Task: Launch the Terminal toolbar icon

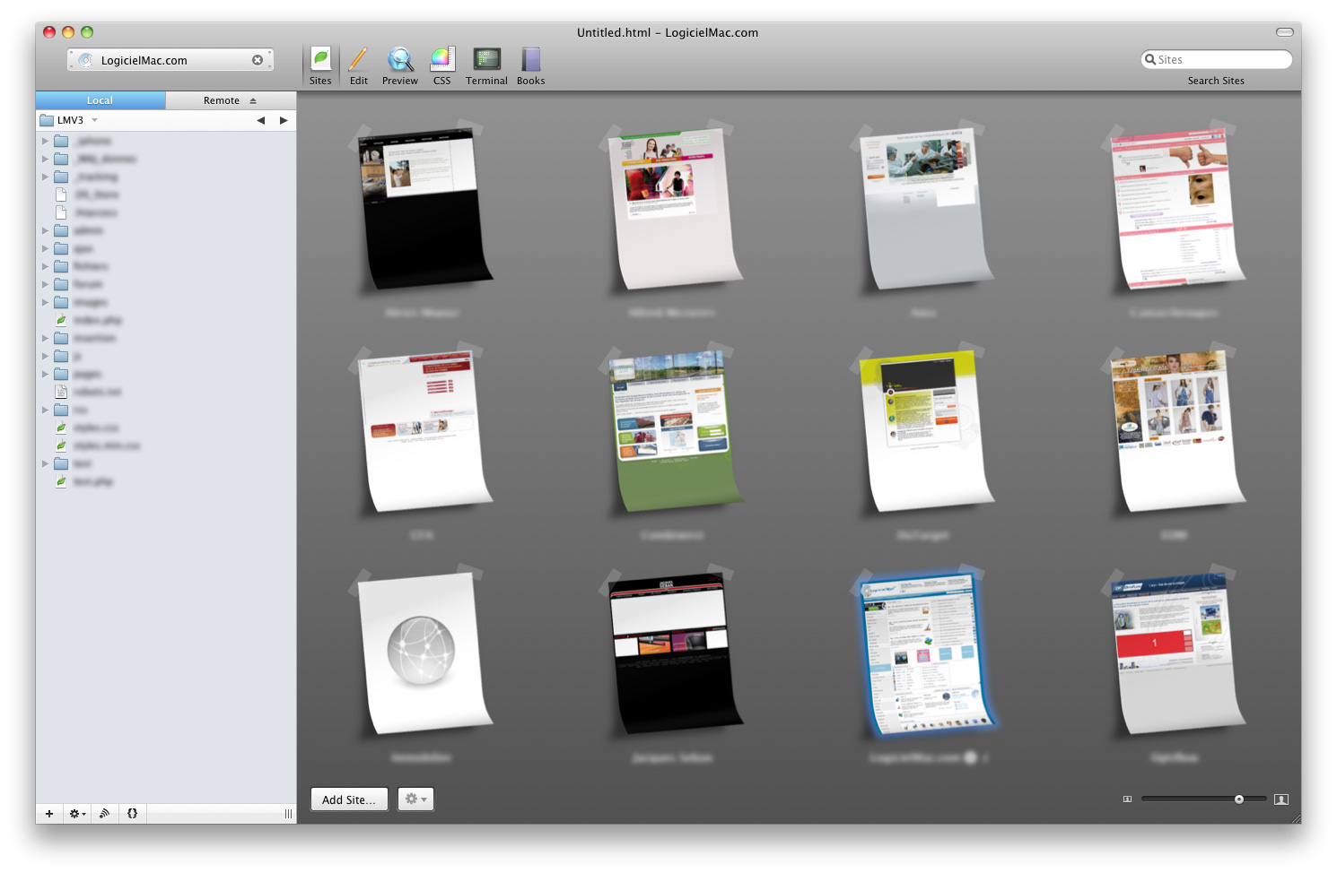Action: (x=486, y=65)
